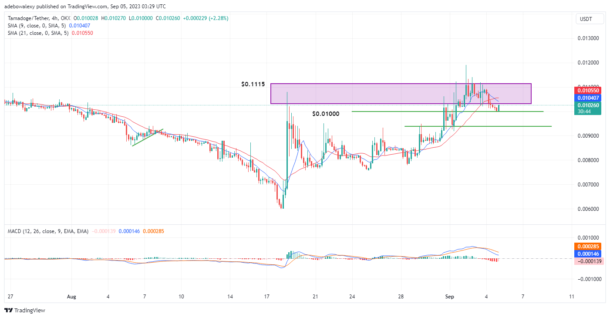
Task: Click the TradingView logo at bottom left
Action: (25, 311)
